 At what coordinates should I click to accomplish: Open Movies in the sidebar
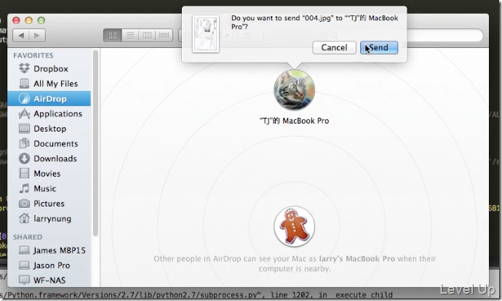[x=49, y=173]
